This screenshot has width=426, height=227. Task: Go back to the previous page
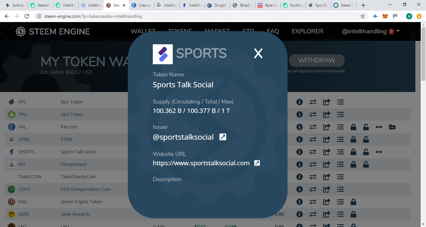coord(7,16)
